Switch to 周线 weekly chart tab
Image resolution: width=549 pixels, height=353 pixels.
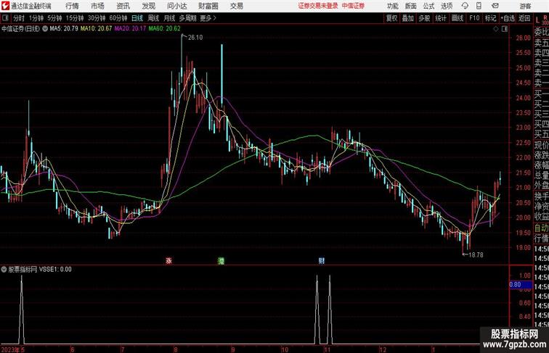click(153, 17)
